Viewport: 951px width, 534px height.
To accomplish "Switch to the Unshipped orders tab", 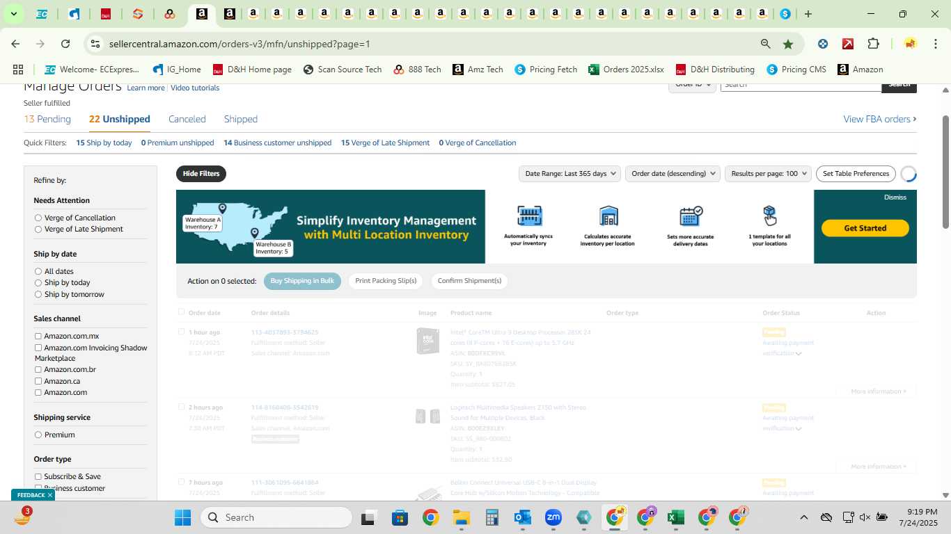I will pos(119,119).
